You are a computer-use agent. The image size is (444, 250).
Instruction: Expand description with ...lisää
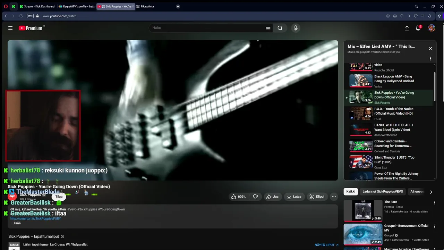pyautogui.click(x=16, y=223)
